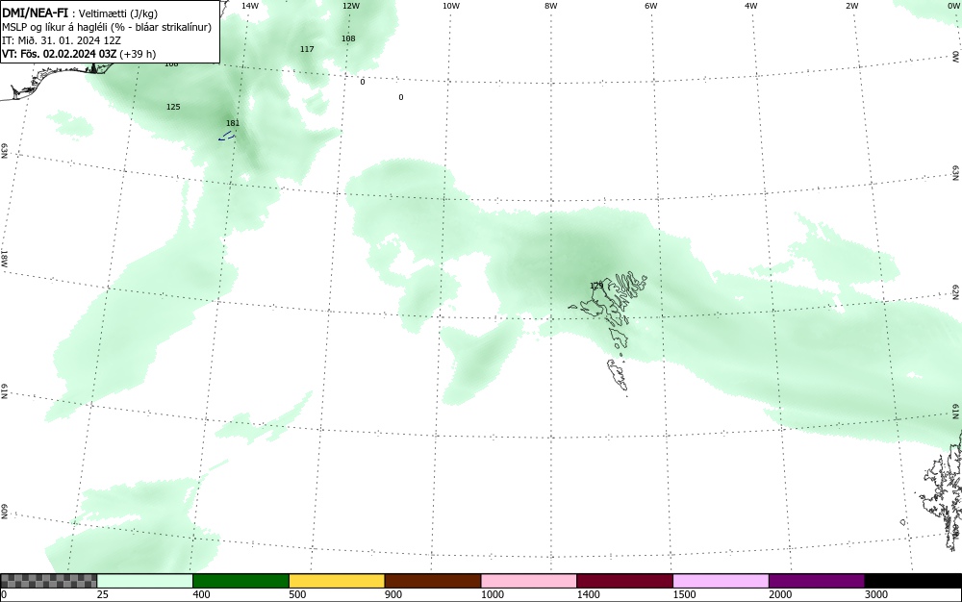Click the legend value 1500
Image resolution: width=962 pixels, height=602 pixels.
tap(684, 594)
